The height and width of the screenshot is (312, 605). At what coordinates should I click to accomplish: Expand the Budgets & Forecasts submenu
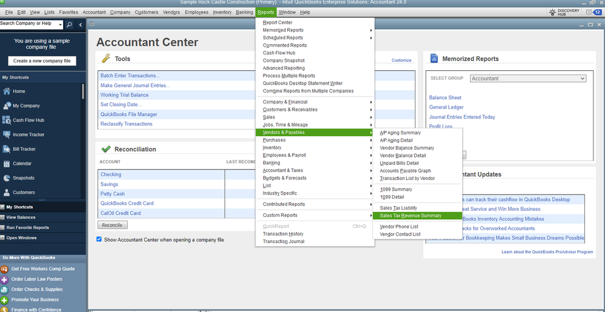(371, 178)
